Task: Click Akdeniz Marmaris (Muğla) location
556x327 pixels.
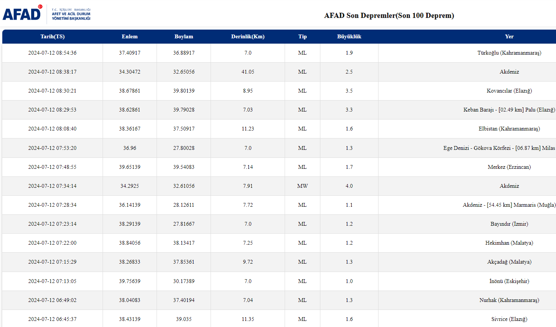Action: 509,205
